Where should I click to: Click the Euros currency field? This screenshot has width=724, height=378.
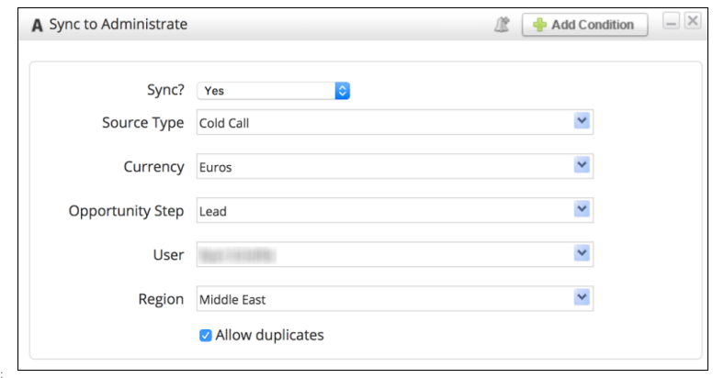point(395,166)
